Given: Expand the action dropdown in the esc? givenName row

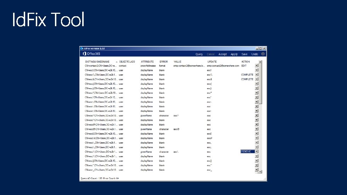Looking at the screenshot, I should tap(257, 115).
